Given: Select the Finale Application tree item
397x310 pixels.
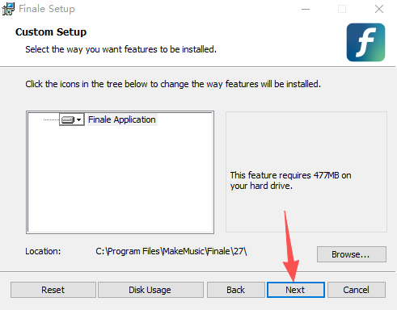Looking at the screenshot, I should click(x=122, y=119).
